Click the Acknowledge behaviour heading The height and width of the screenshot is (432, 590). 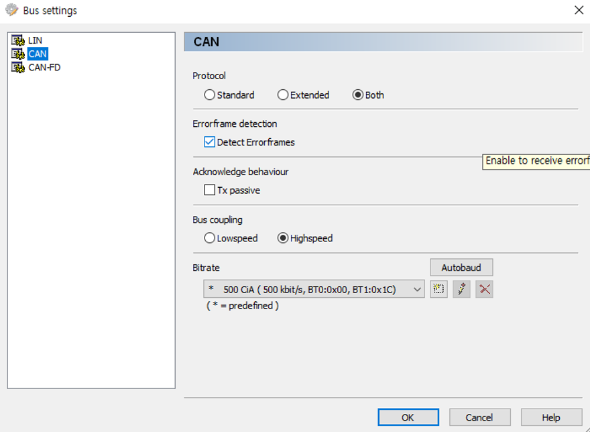point(241,172)
